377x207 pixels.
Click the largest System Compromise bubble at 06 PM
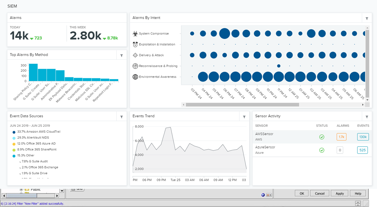(x=225, y=34)
